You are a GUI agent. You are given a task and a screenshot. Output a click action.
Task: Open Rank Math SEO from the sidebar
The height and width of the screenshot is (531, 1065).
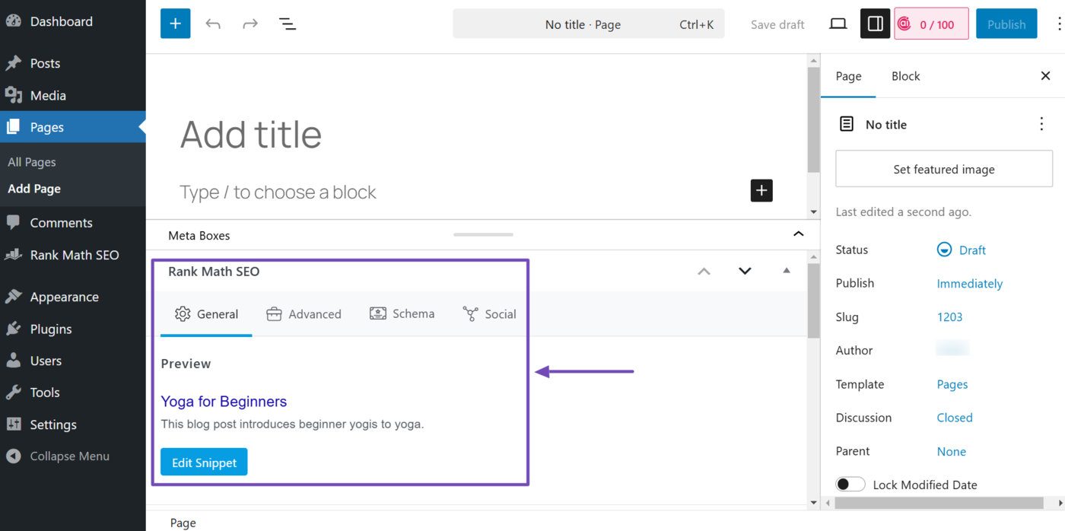point(73,255)
